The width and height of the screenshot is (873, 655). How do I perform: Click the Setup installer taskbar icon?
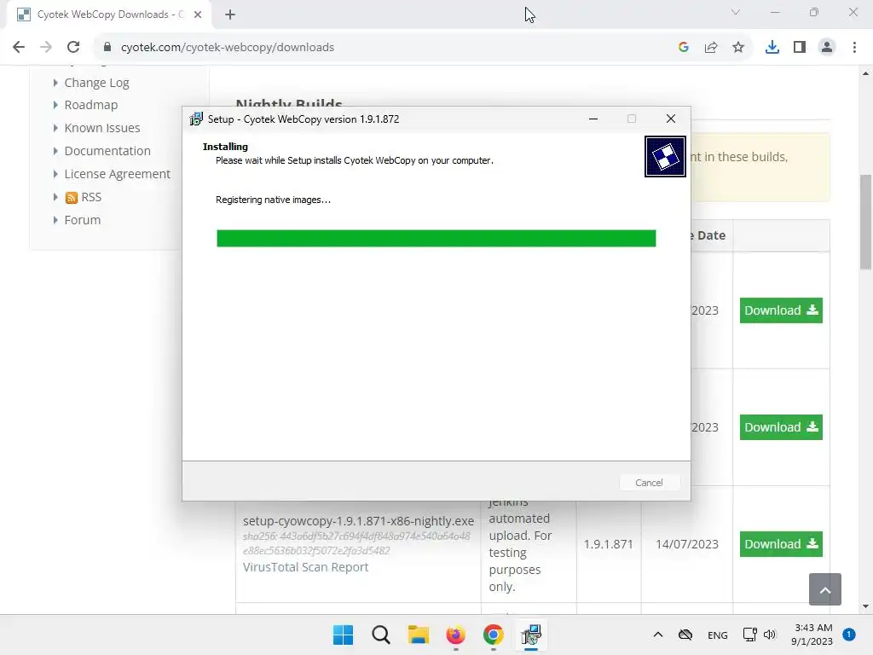[x=531, y=635]
